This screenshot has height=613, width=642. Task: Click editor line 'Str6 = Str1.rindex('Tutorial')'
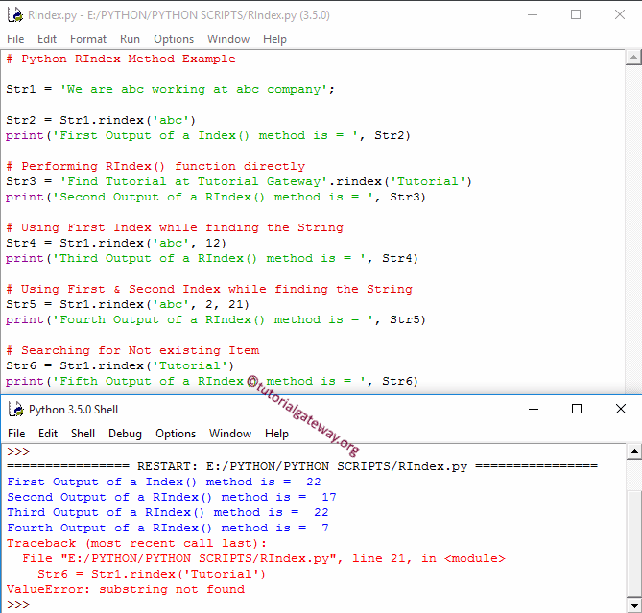[x=120, y=365]
